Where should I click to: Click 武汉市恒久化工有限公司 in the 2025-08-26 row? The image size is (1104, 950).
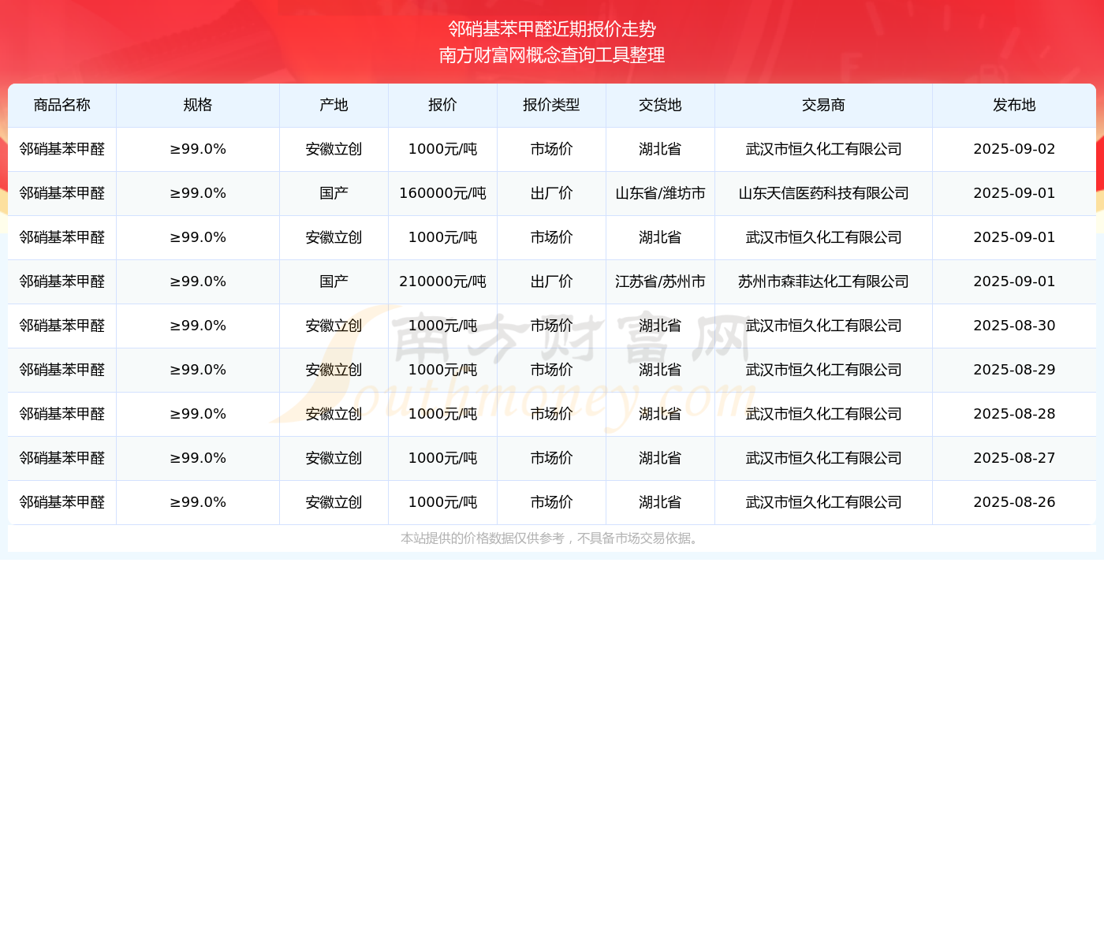tap(823, 502)
